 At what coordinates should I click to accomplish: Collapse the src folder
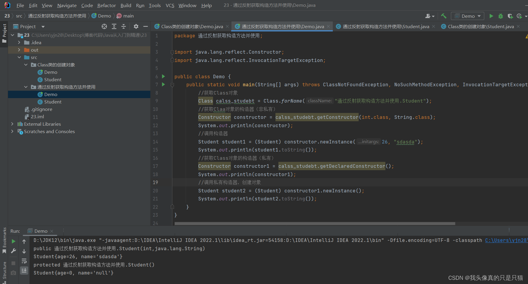pyautogui.click(x=19, y=57)
